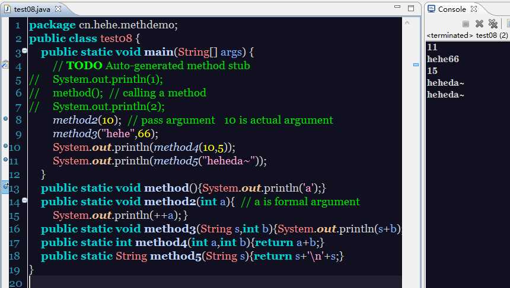Click 'args' parameter on line 3
The height and width of the screenshot is (288, 510).
pyautogui.click(x=231, y=52)
